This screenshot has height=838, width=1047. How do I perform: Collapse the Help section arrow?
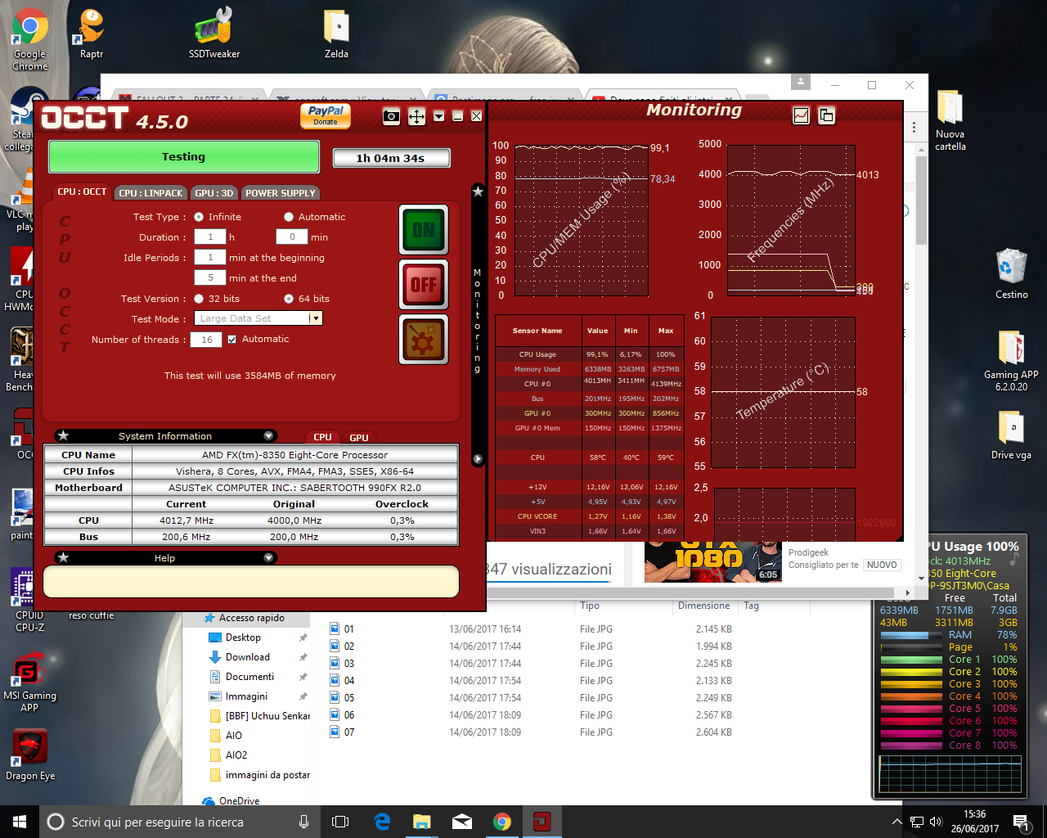[268, 558]
